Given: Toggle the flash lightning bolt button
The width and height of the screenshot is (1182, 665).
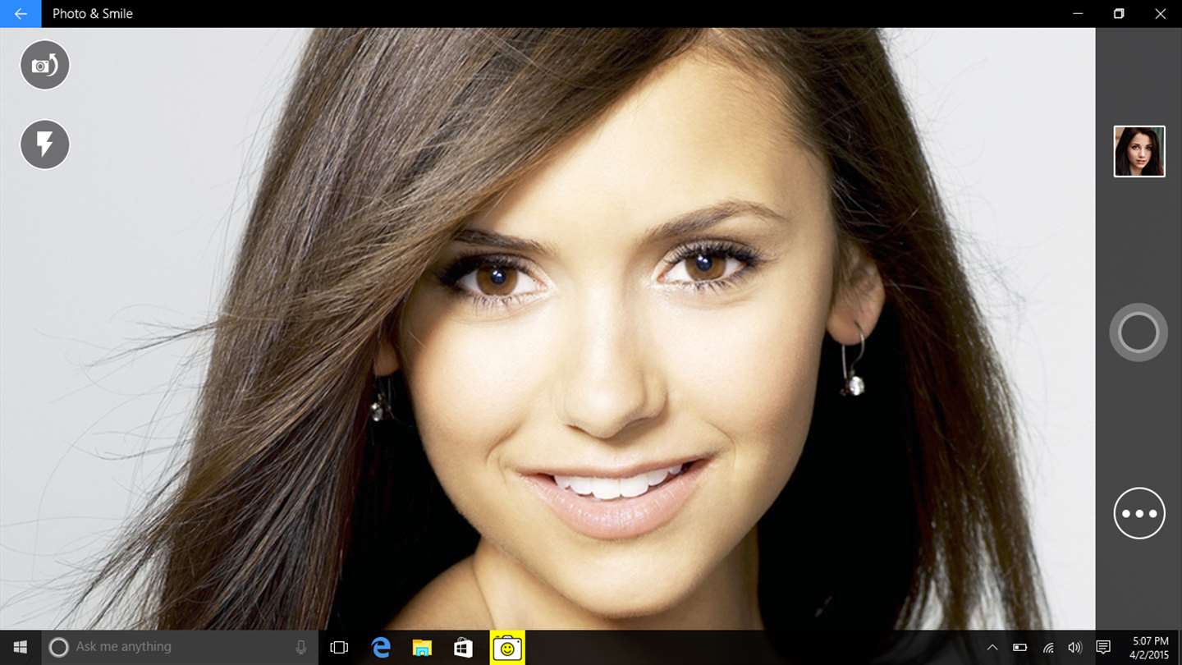Looking at the screenshot, I should click(x=44, y=144).
